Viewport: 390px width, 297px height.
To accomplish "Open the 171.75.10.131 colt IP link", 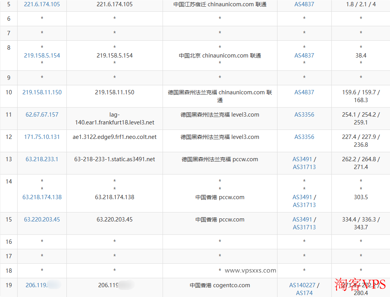I will pos(41,137).
